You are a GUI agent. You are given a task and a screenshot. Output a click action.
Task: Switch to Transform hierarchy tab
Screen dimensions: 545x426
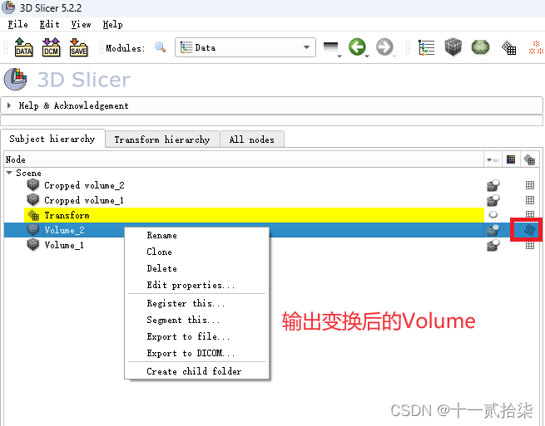162,140
